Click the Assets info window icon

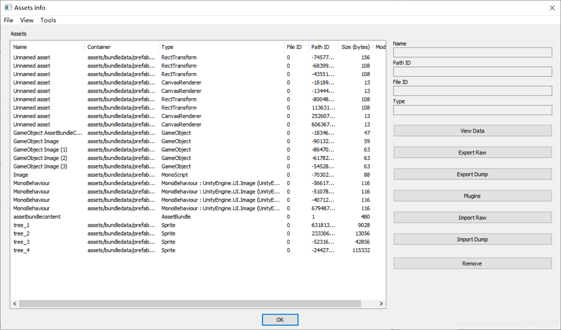[6, 7]
